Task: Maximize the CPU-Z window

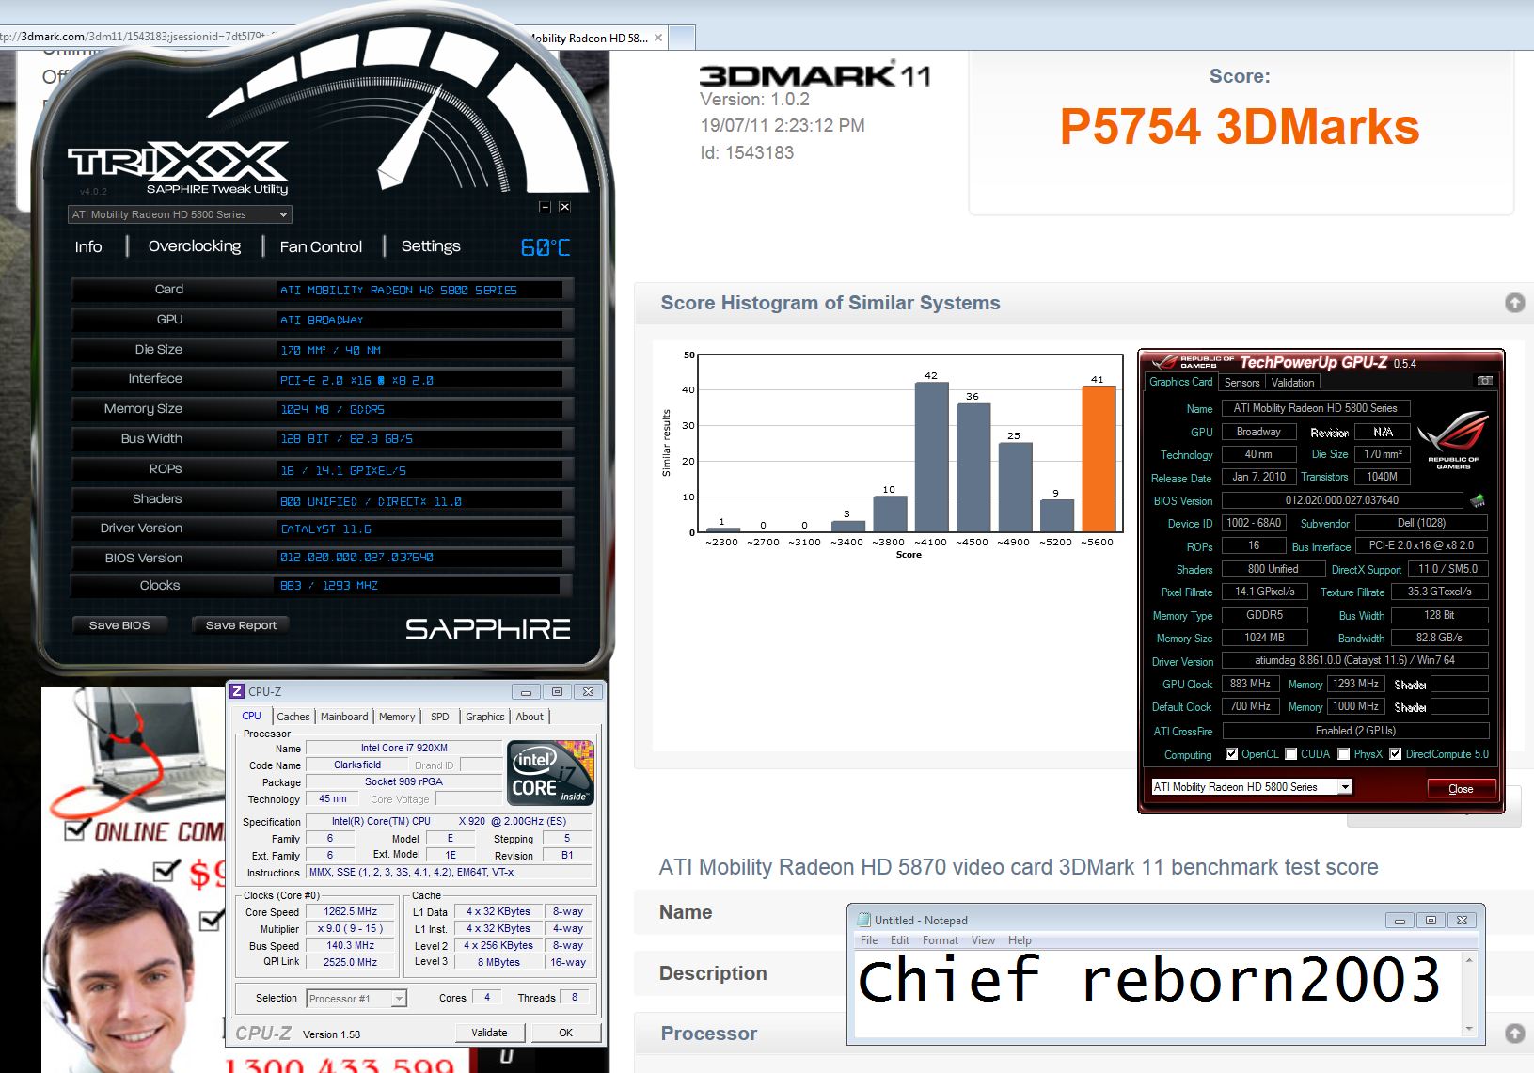Action: click(x=557, y=691)
